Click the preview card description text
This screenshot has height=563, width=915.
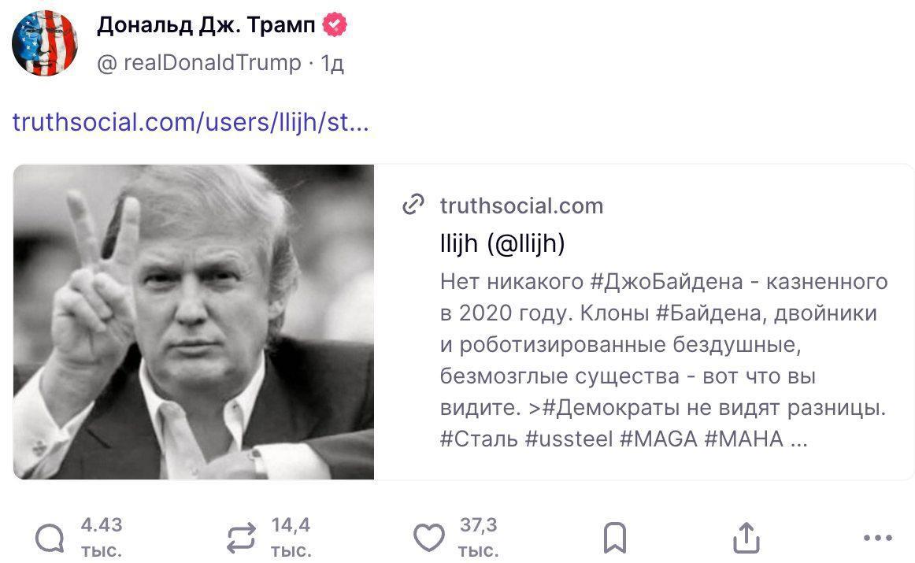point(661,360)
